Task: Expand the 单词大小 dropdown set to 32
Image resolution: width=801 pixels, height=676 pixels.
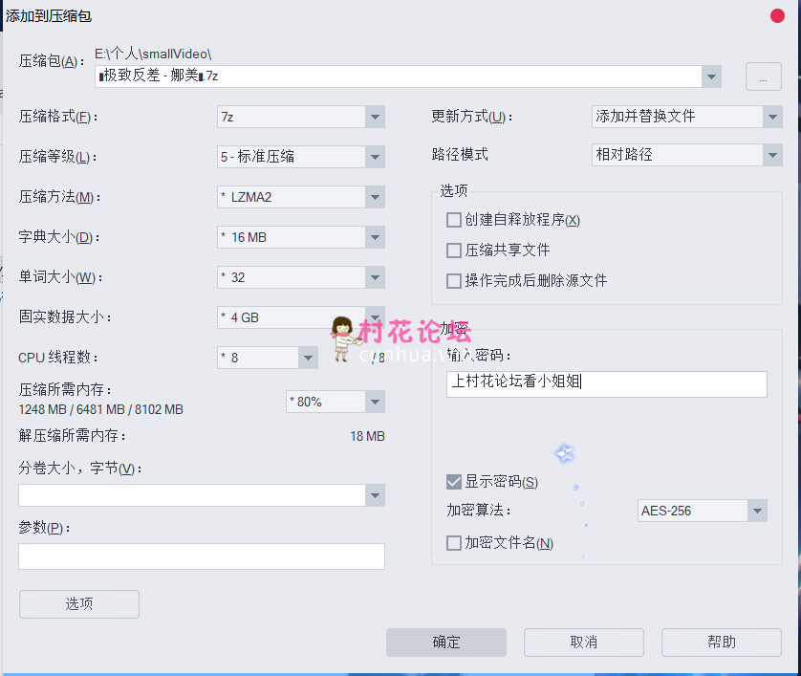Action: 375,277
